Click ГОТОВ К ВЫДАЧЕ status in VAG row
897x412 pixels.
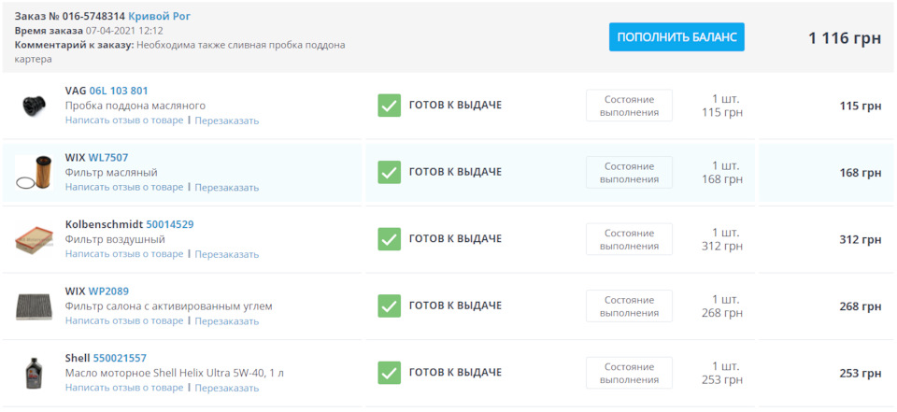(x=455, y=106)
